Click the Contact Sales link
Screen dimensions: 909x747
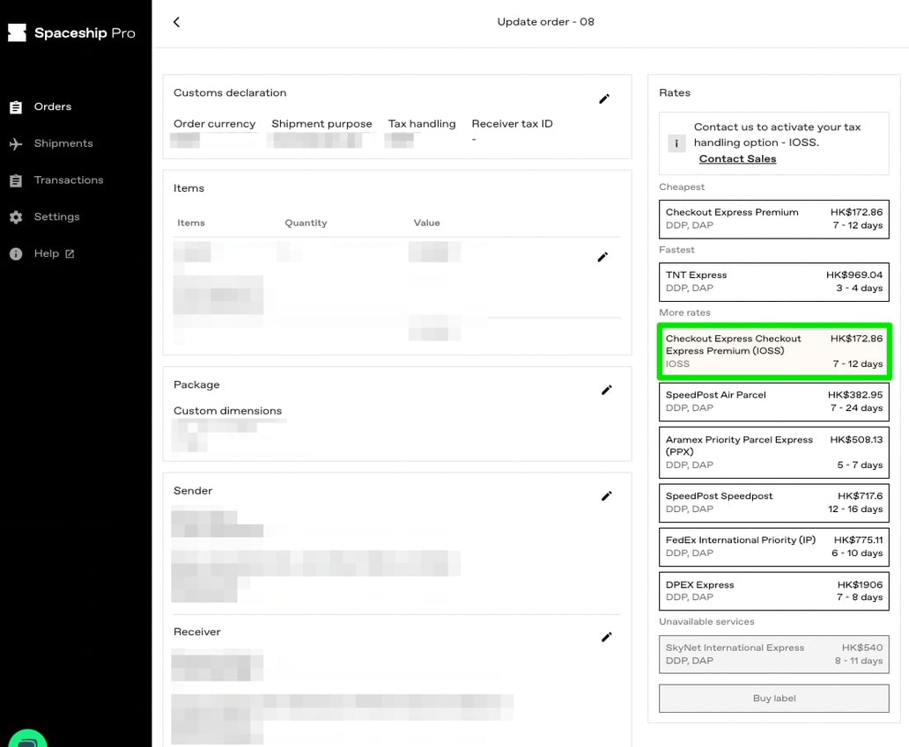(737, 158)
